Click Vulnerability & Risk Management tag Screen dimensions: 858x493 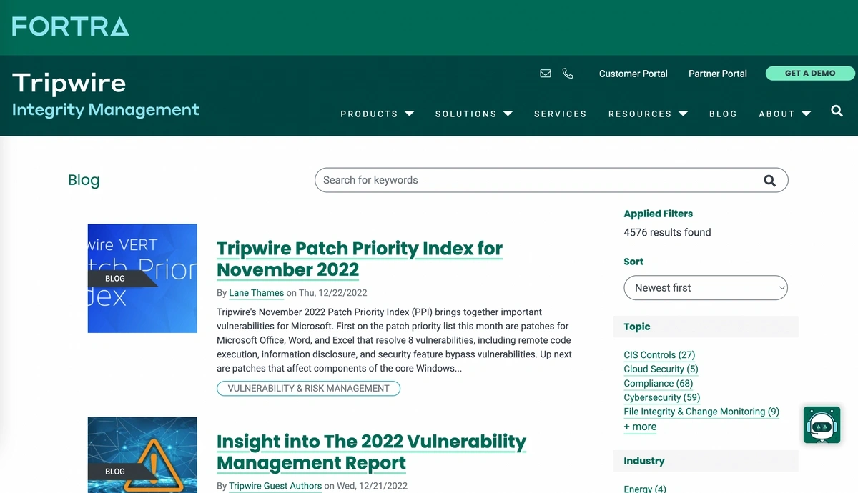(x=308, y=389)
